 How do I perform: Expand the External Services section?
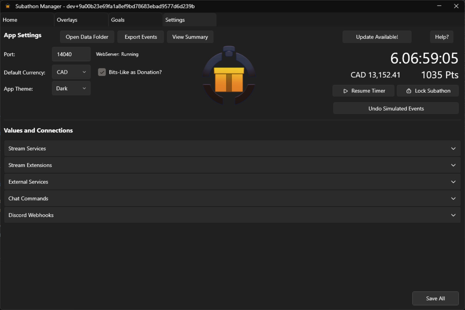click(x=232, y=182)
